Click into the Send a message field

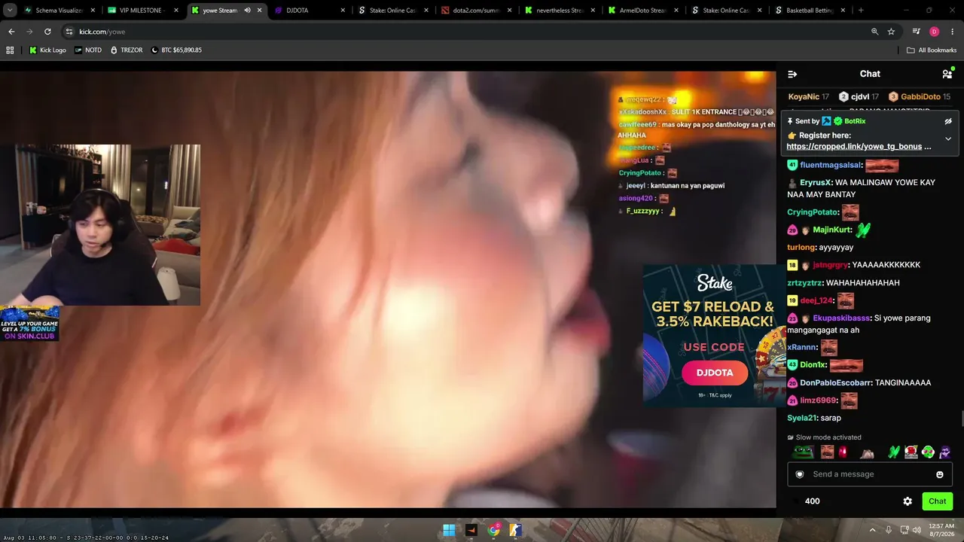click(870, 474)
